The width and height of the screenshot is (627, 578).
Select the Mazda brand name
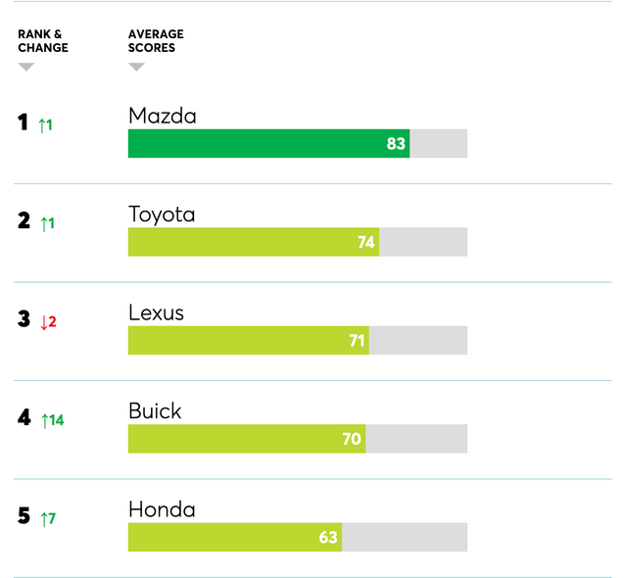[163, 116]
